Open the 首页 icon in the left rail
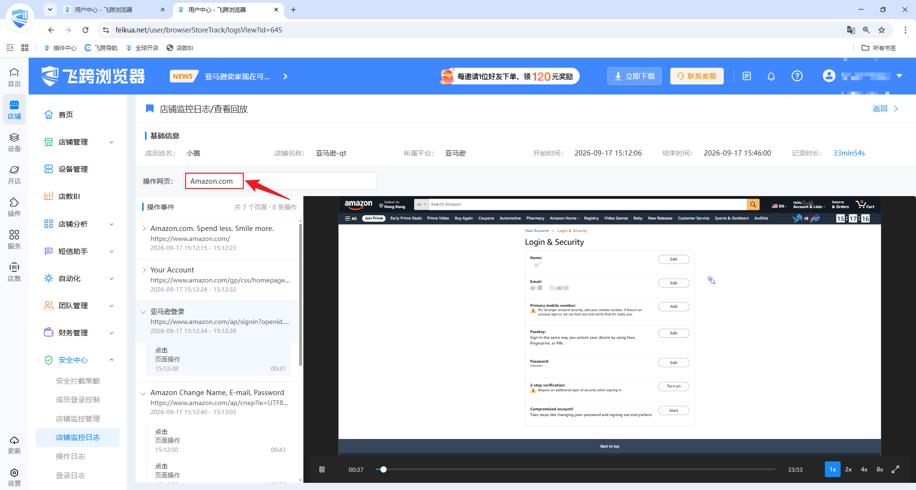 pyautogui.click(x=14, y=77)
